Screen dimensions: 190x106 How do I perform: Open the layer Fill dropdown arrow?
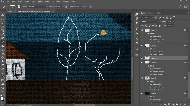coord(173,26)
